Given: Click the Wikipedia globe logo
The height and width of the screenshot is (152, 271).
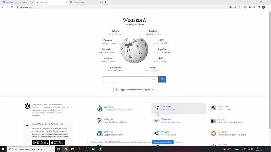Looking at the screenshot, I should pos(134,51).
